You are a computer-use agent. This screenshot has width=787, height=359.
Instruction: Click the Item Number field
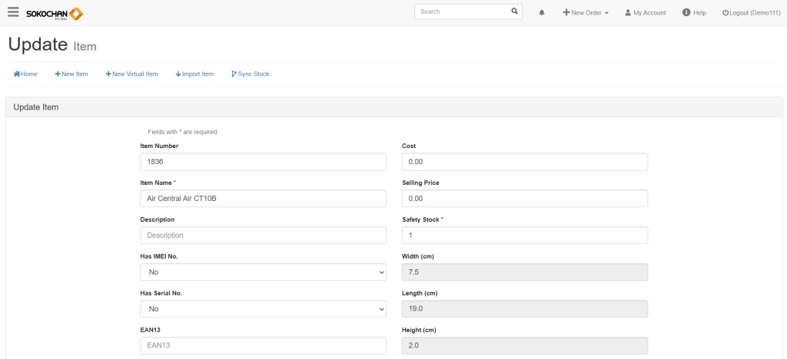(263, 162)
